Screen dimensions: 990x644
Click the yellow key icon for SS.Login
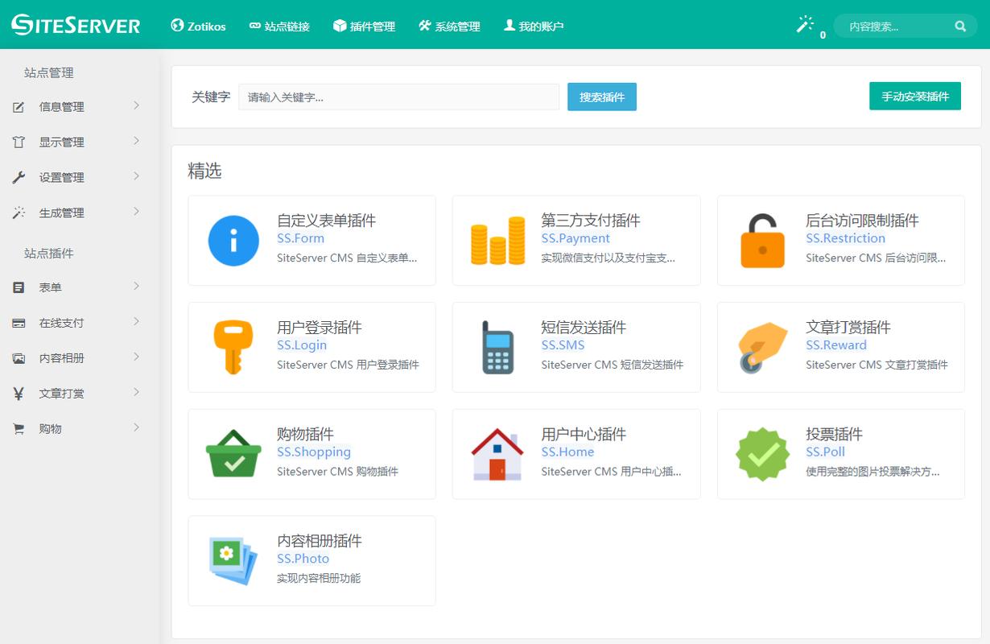tap(233, 347)
